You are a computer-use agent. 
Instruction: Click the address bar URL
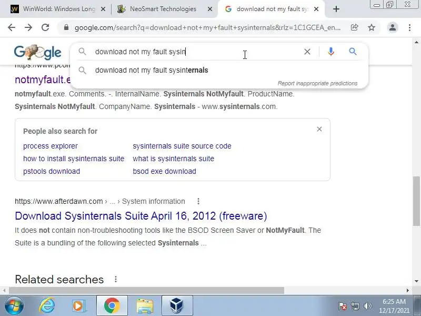208,27
